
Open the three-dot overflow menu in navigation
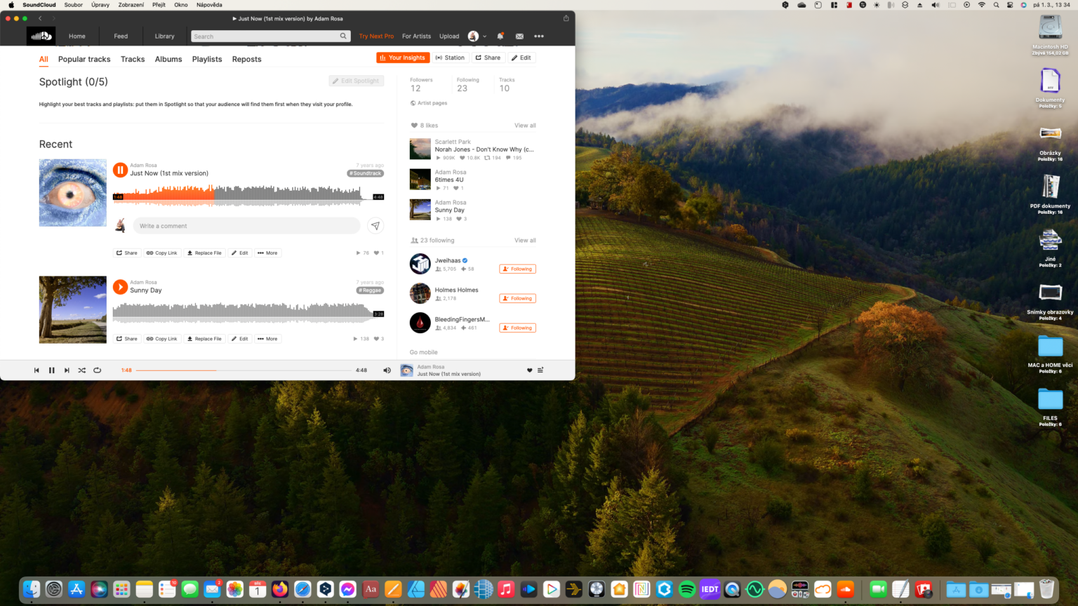click(x=539, y=36)
